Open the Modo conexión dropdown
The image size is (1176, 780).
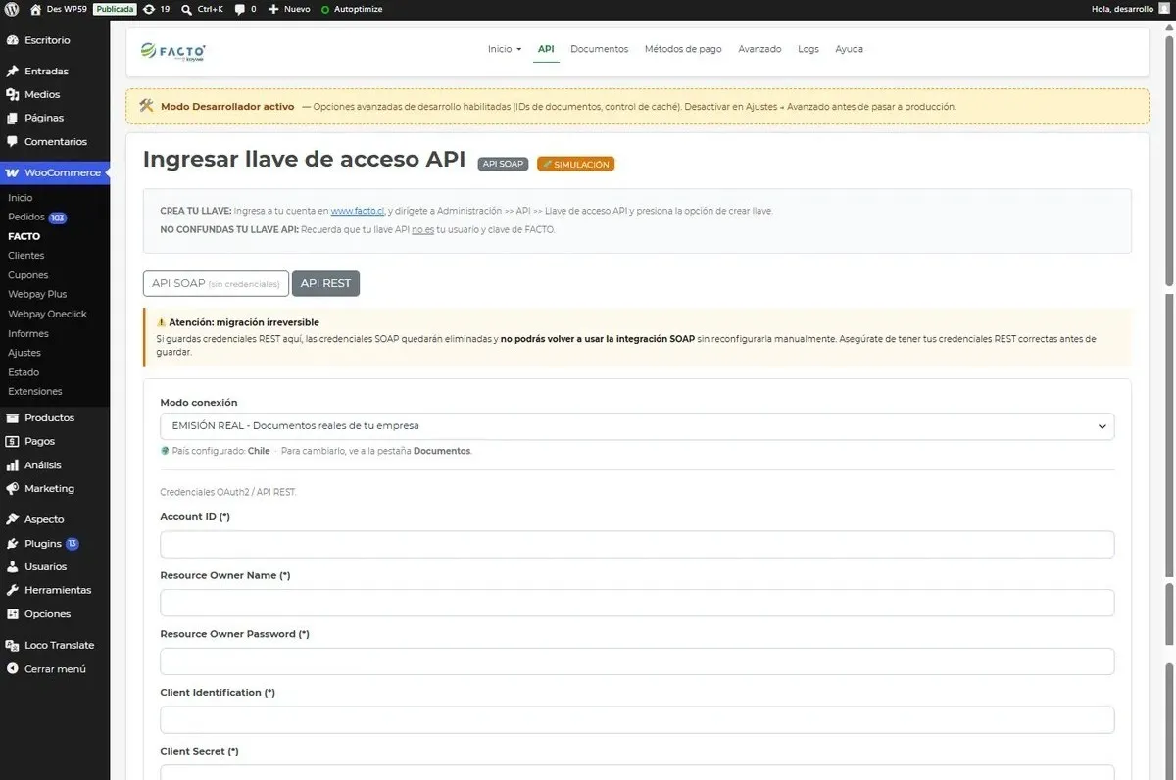point(637,426)
